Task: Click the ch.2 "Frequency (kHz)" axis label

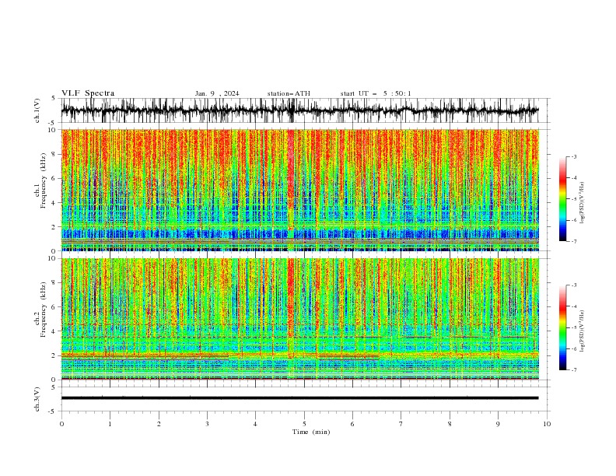Action: click(44, 310)
